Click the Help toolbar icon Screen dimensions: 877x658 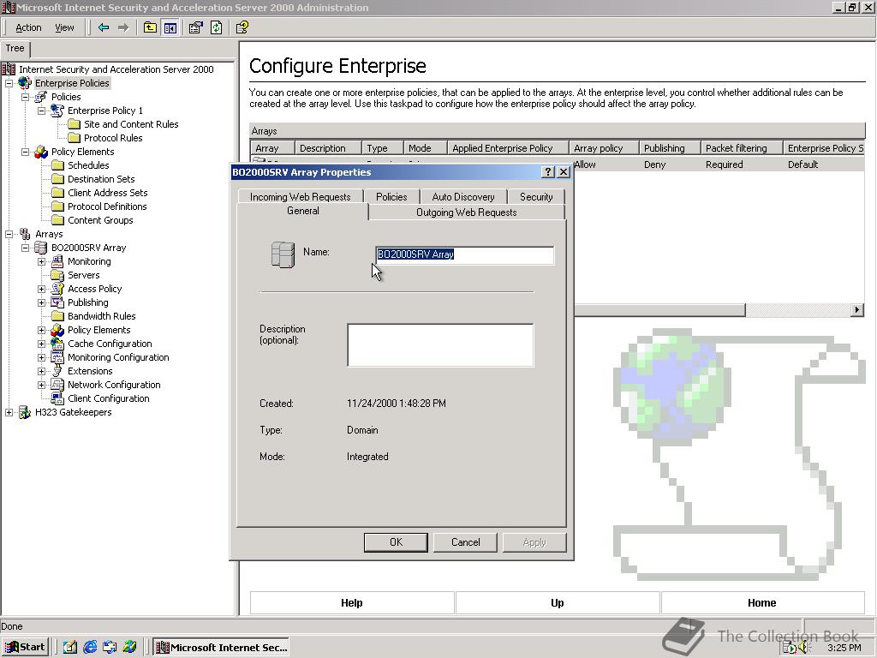[242, 27]
